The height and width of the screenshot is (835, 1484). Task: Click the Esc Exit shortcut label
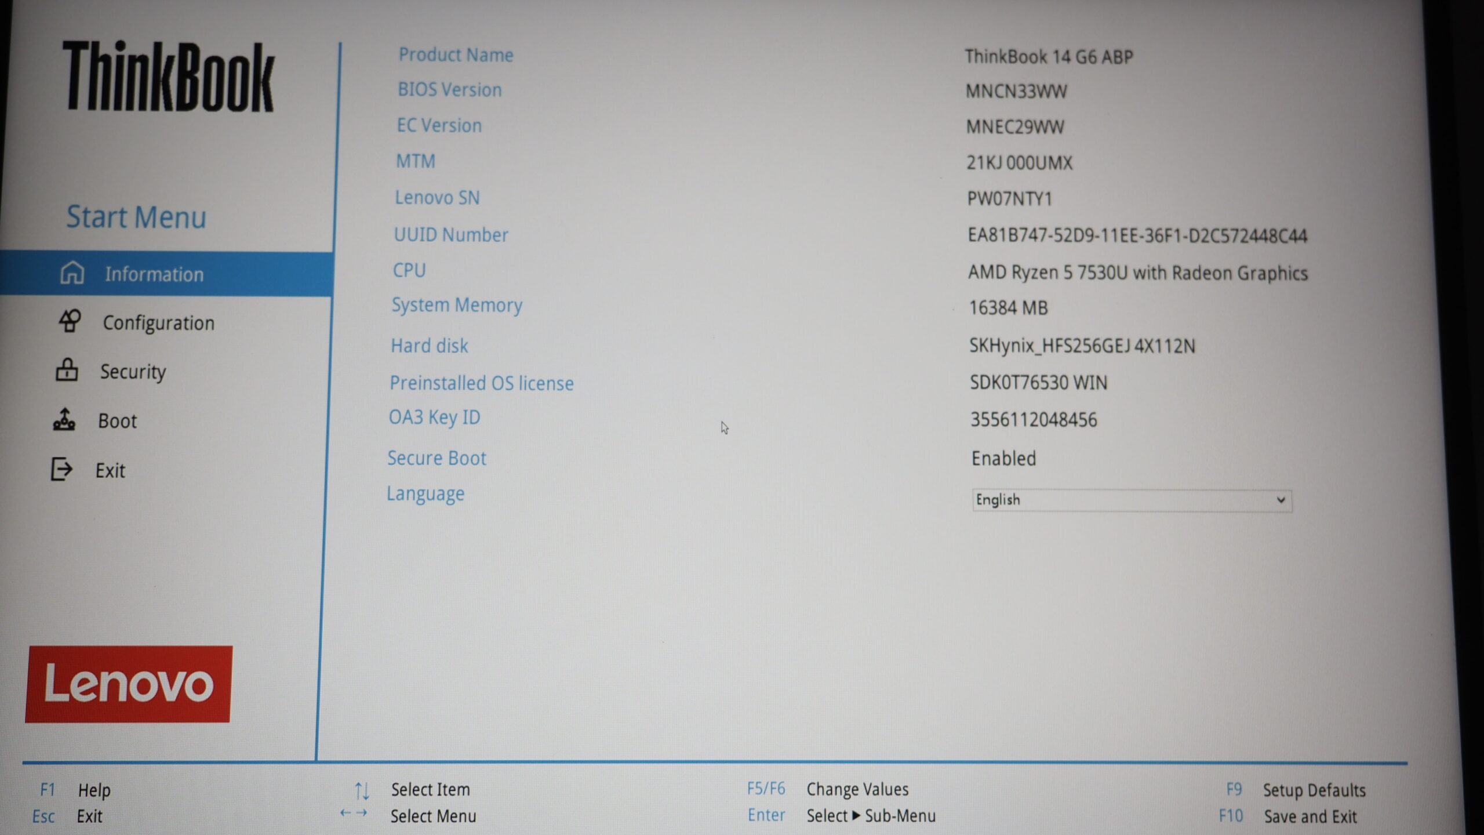click(x=89, y=816)
